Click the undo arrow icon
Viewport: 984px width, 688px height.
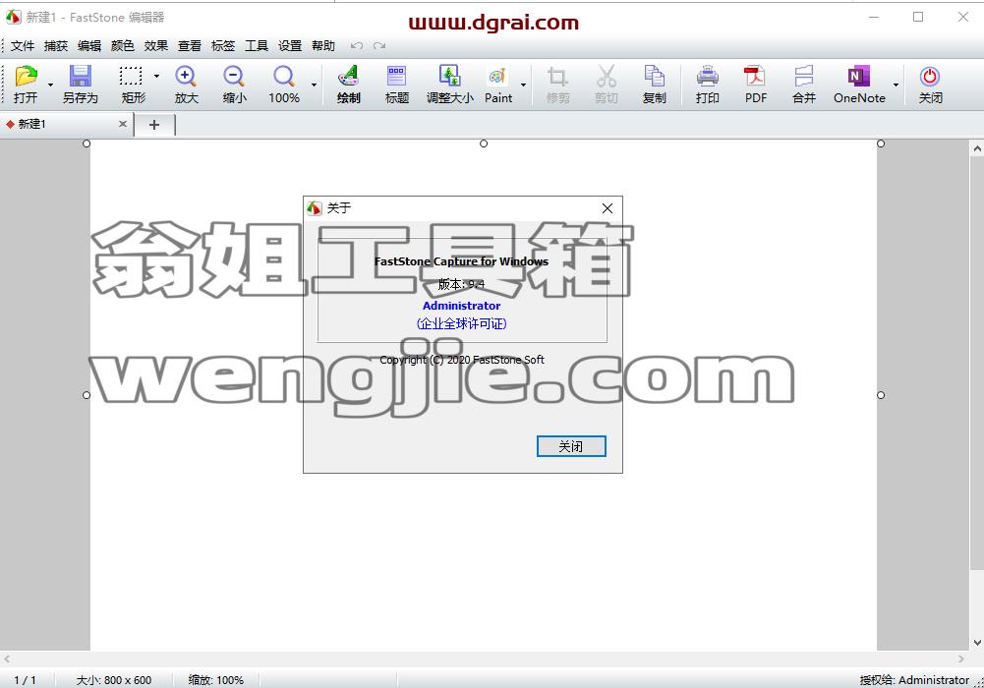(357, 46)
